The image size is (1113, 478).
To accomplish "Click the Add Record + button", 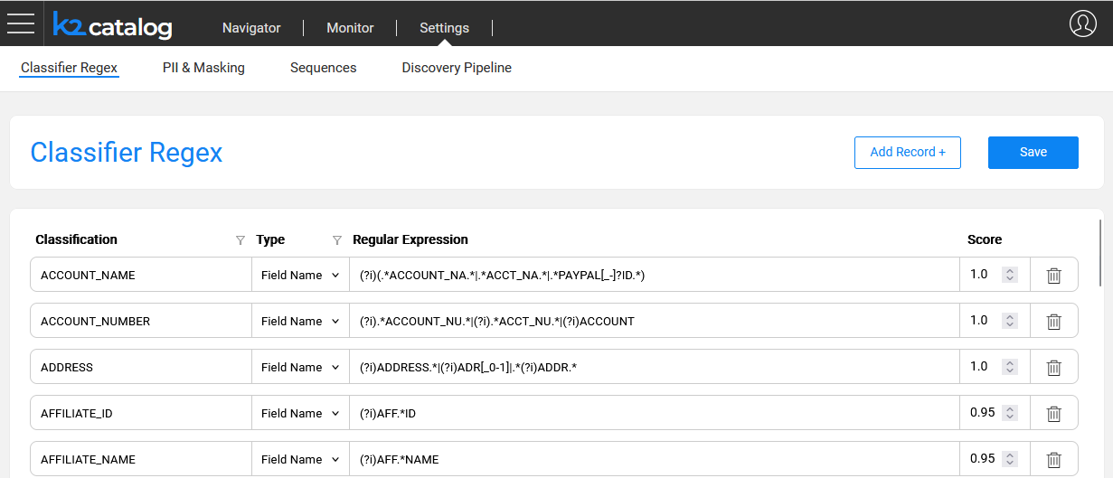I will pos(908,153).
